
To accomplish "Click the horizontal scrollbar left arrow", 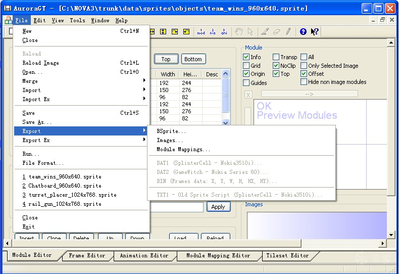I will pos(7,243).
